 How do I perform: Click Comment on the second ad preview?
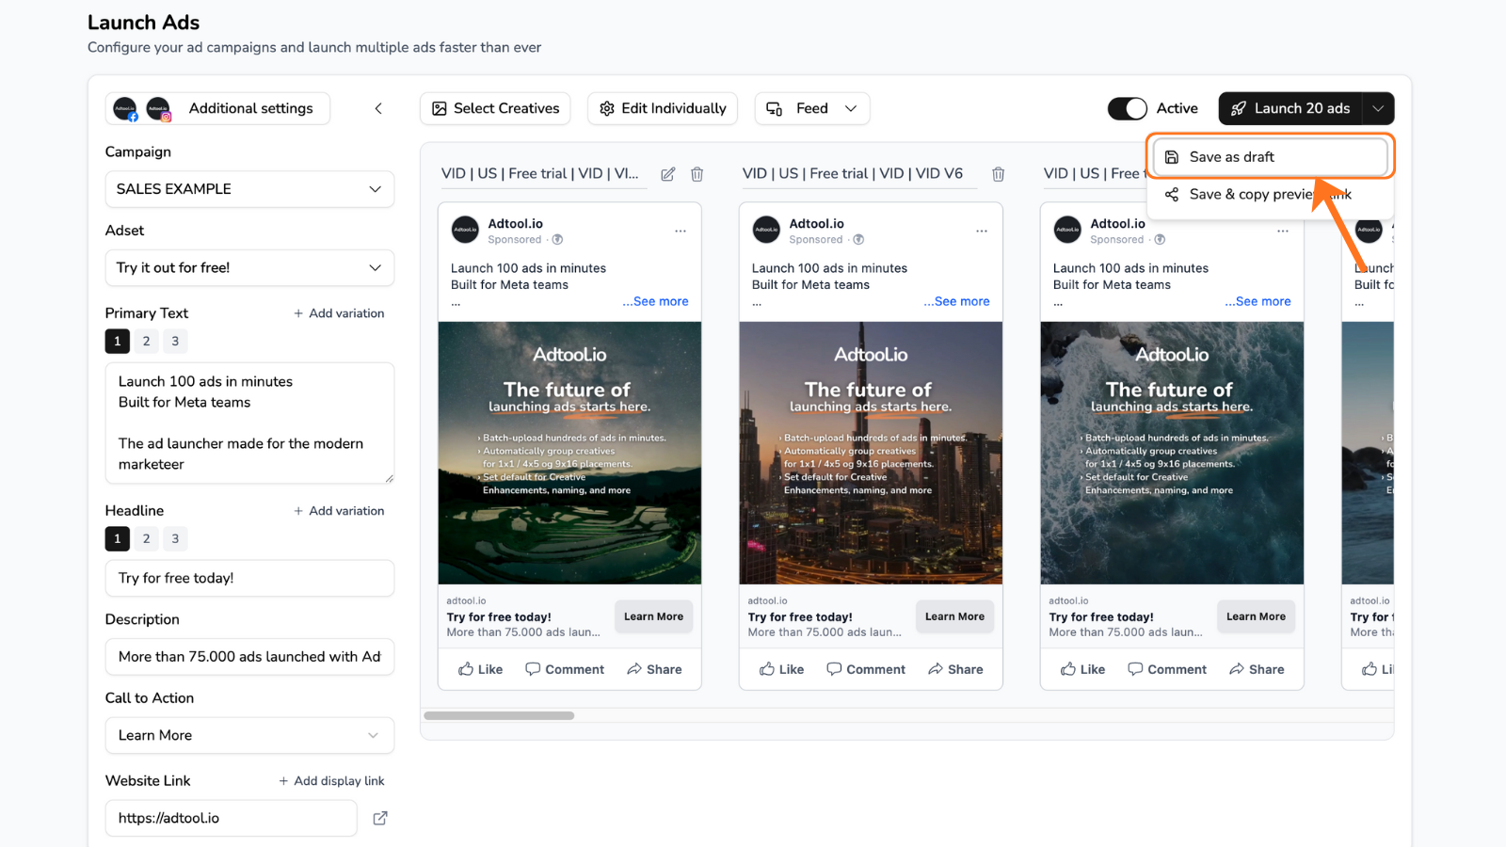pos(866,669)
